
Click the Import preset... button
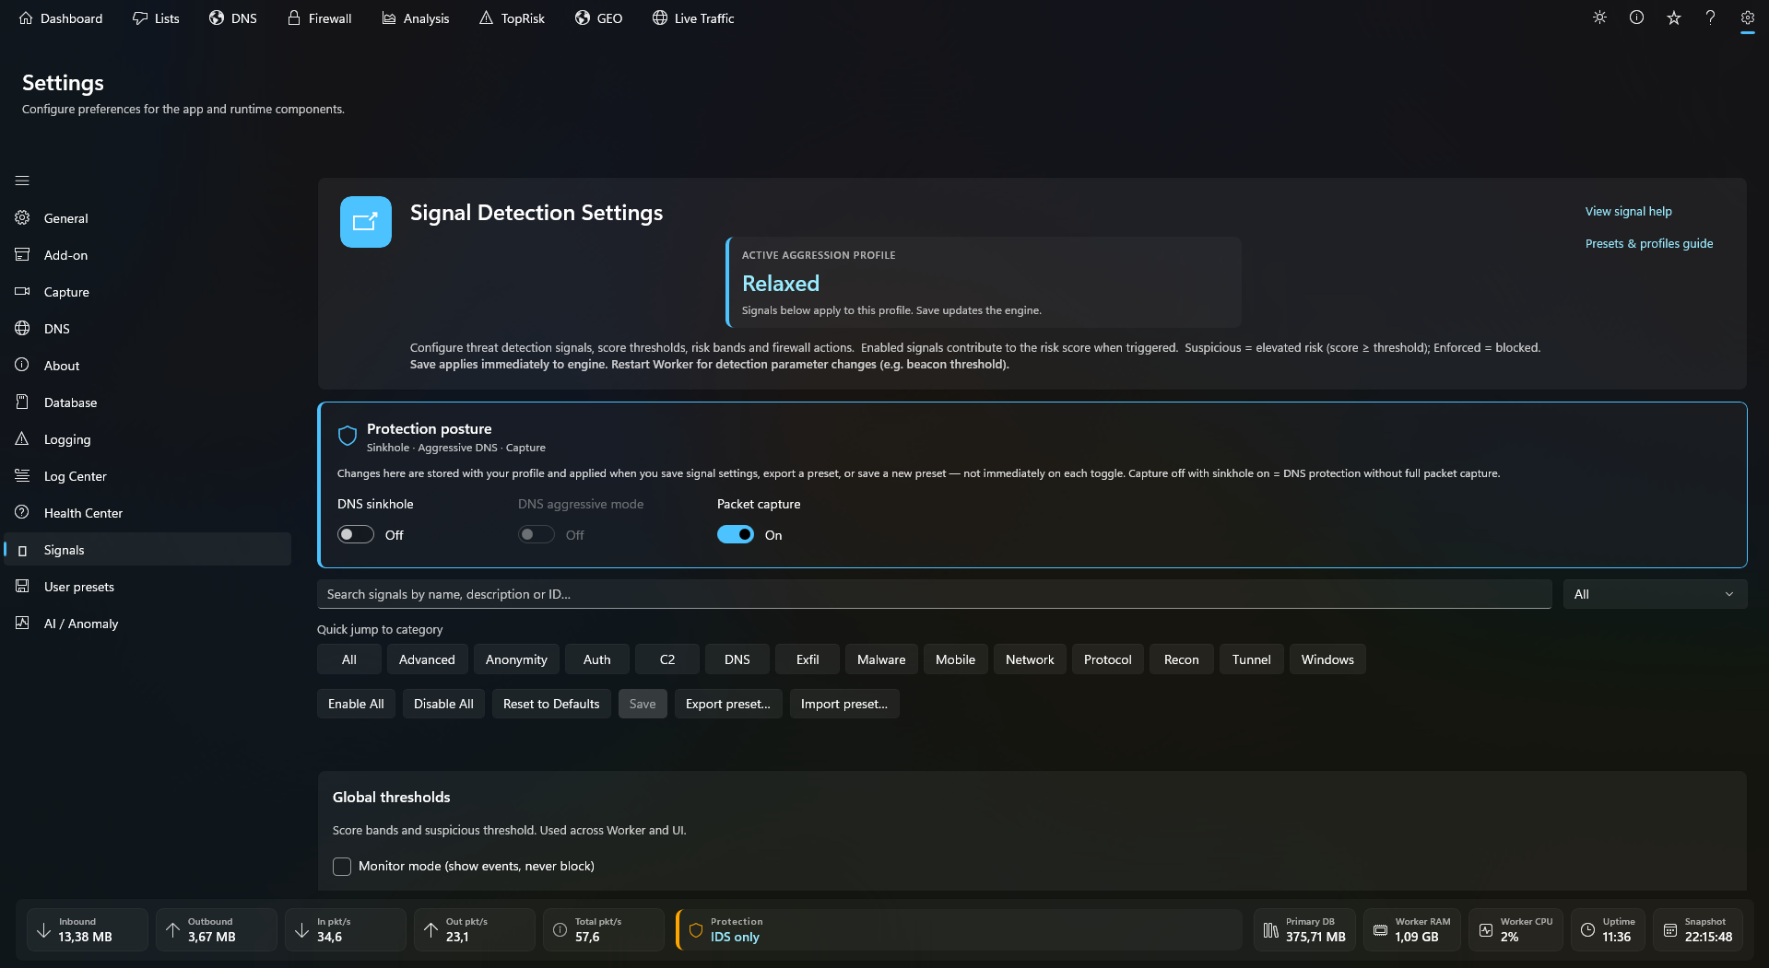[x=844, y=704]
